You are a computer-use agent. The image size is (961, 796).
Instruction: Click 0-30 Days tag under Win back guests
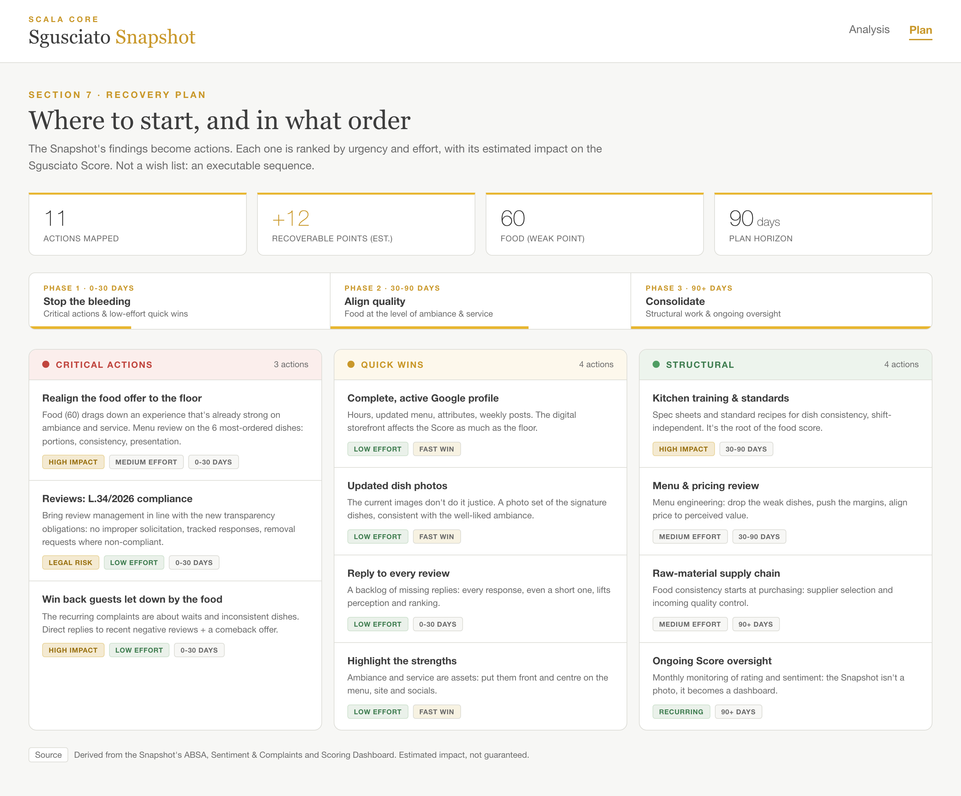[199, 650]
